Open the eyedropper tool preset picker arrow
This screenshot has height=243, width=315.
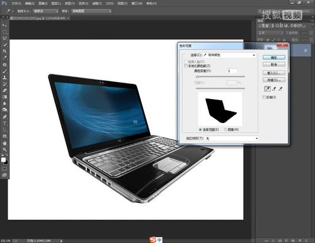pyautogui.click(x=13, y=11)
